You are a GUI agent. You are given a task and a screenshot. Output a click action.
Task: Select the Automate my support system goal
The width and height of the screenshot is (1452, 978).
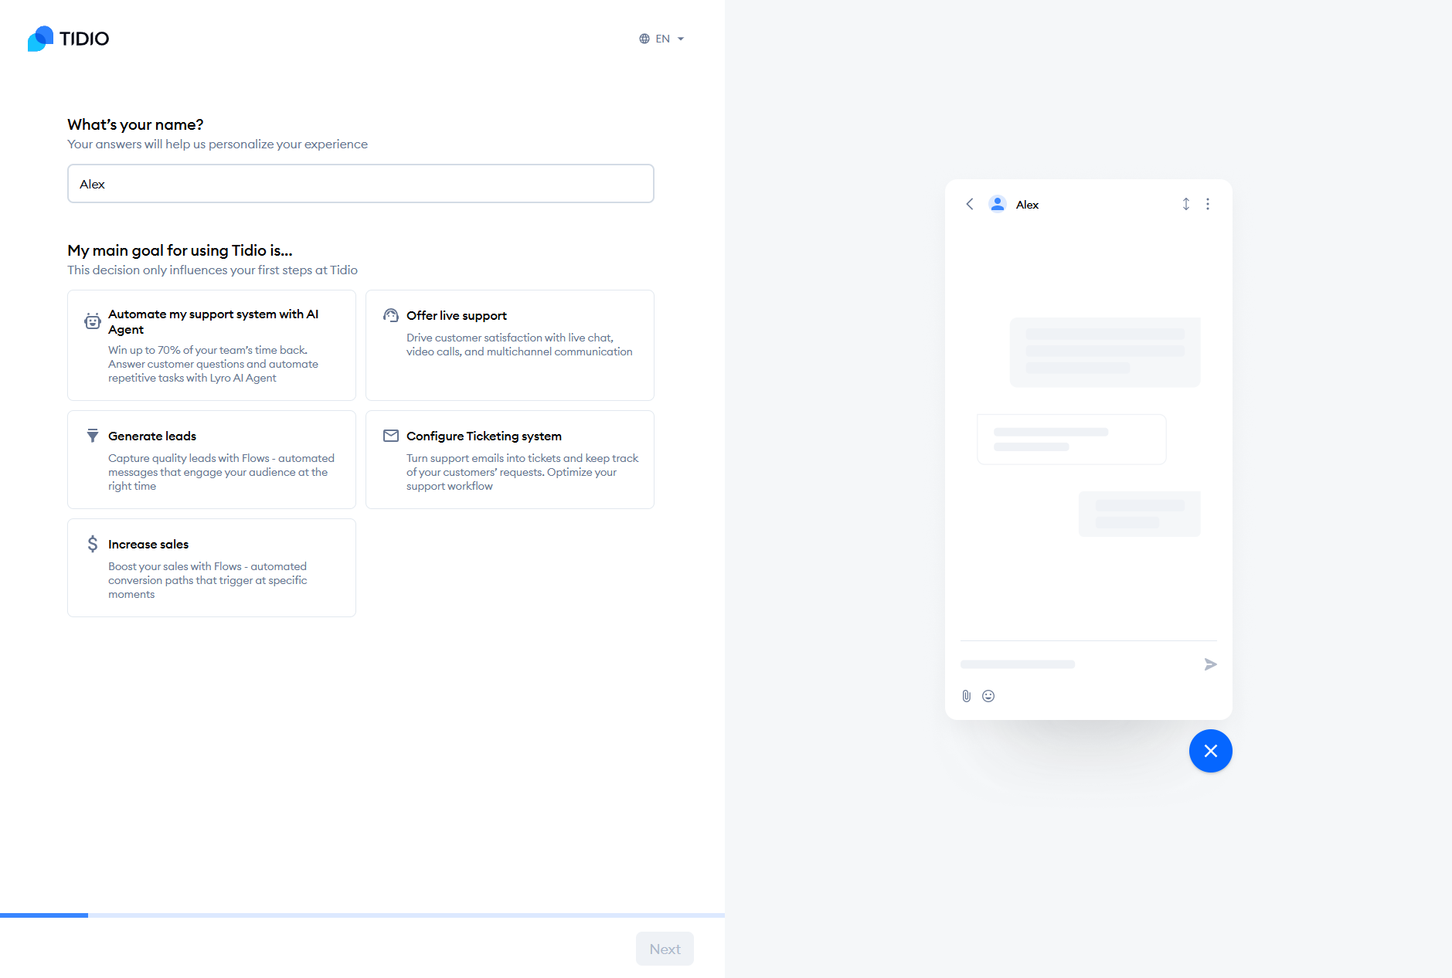pyautogui.click(x=211, y=345)
